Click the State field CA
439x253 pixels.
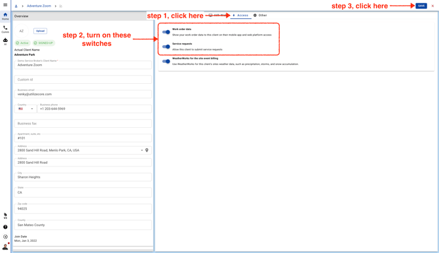tap(83, 193)
